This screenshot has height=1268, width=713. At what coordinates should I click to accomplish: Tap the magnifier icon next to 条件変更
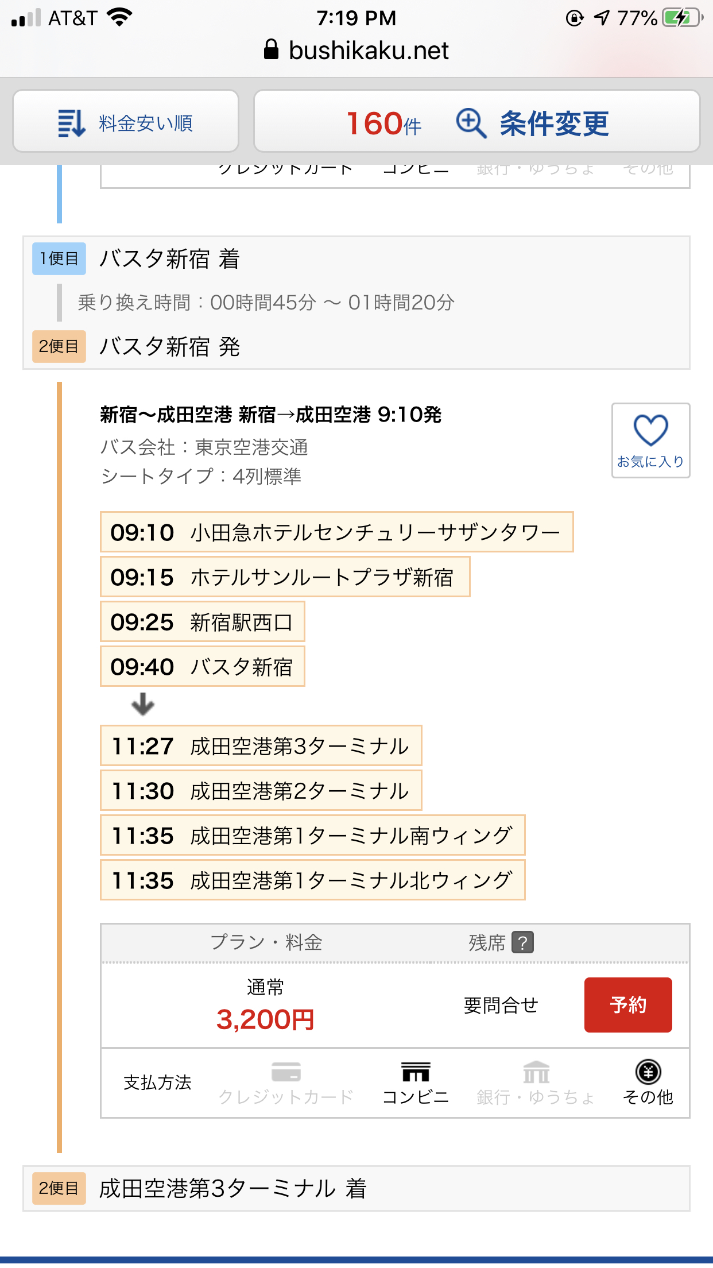(471, 123)
